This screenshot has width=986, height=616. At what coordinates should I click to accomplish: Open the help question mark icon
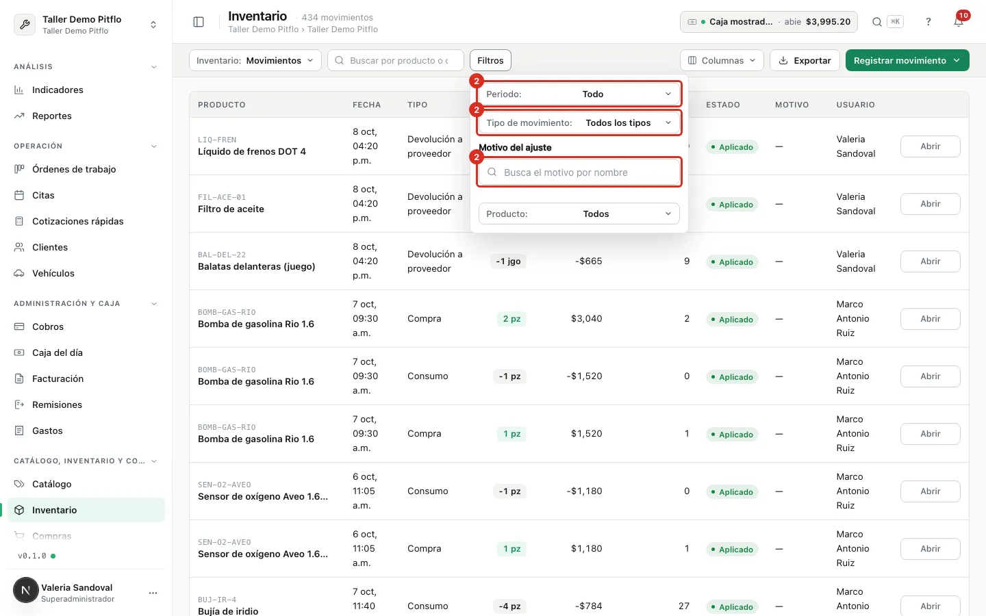(x=928, y=22)
